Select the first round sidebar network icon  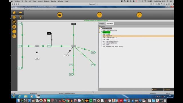tap(14, 22)
